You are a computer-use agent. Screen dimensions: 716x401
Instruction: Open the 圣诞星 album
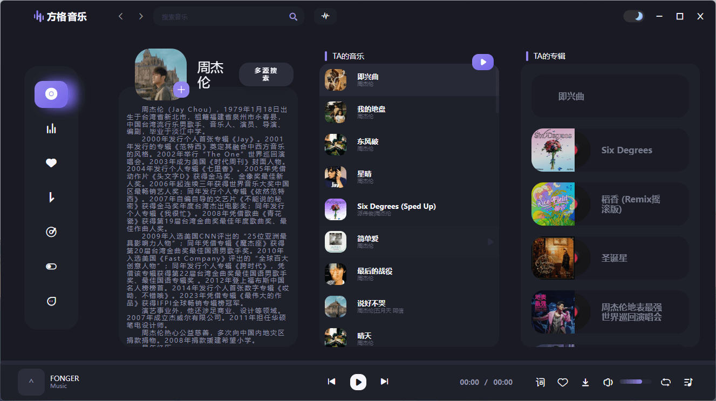610,258
